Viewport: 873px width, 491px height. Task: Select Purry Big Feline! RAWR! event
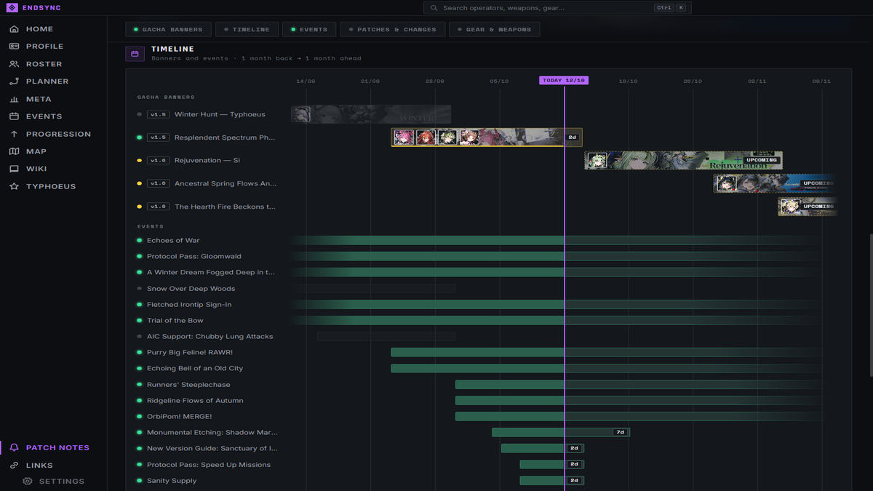pyautogui.click(x=190, y=353)
